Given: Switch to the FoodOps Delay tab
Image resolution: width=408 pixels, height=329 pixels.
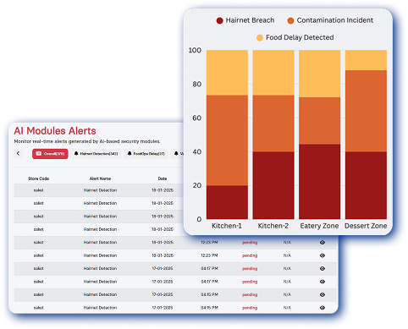Looking at the screenshot, I should click(146, 154).
